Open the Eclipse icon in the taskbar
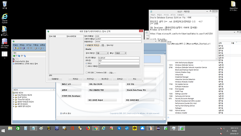The width and height of the screenshot is (241, 136). pyautogui.click(x=158, y=128)
